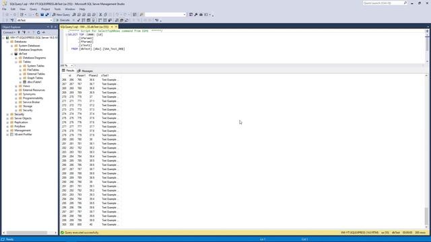Screen dimensions: 431x242
Task: Click the Quick Launch search field
Action: [x=385, y=3]
